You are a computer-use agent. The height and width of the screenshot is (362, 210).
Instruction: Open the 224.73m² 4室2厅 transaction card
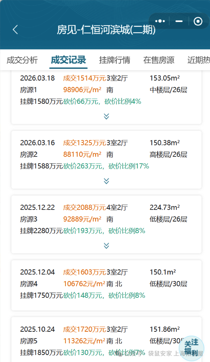pyautogui.click(x=106, y=224)
